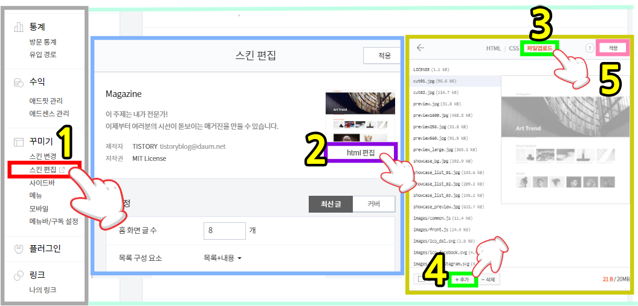
Task: Open 유입 경로 in the sidebar
Action: [x=43, y=54]
